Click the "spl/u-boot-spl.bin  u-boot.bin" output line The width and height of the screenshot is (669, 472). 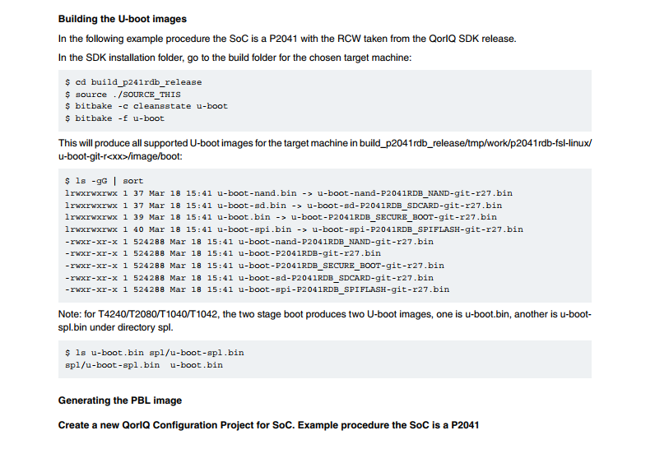pyautogui.click(x=143, y=364)
